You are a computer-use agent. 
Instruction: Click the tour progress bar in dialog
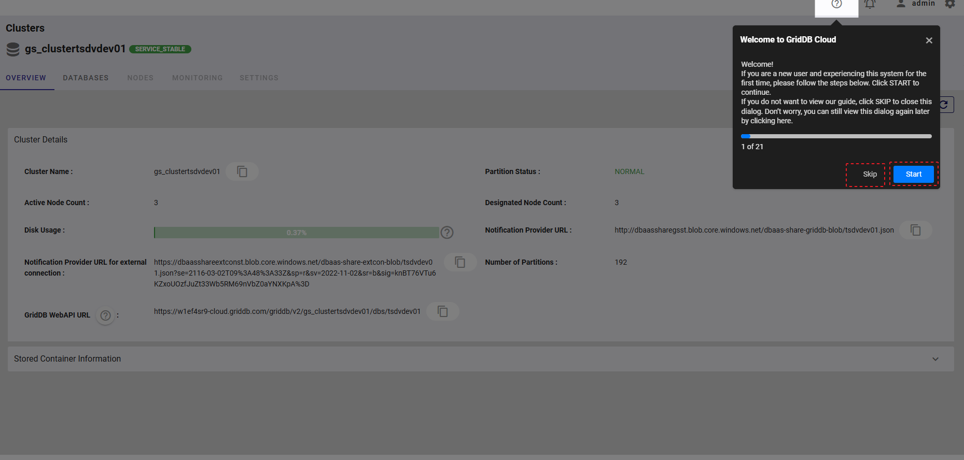click(x=836, y=136)
